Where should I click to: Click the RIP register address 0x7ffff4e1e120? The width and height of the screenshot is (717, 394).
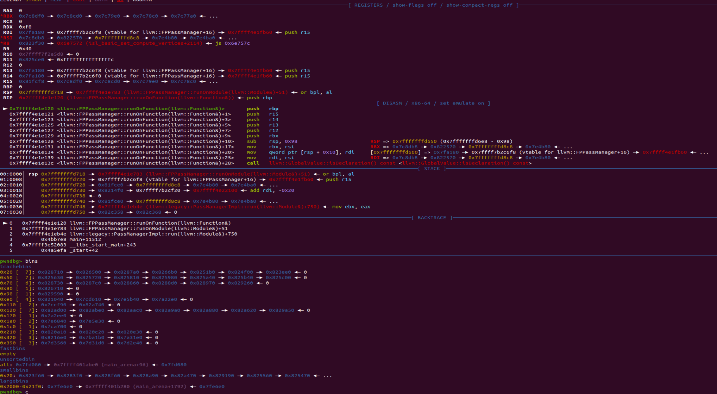tap(41, 98)
